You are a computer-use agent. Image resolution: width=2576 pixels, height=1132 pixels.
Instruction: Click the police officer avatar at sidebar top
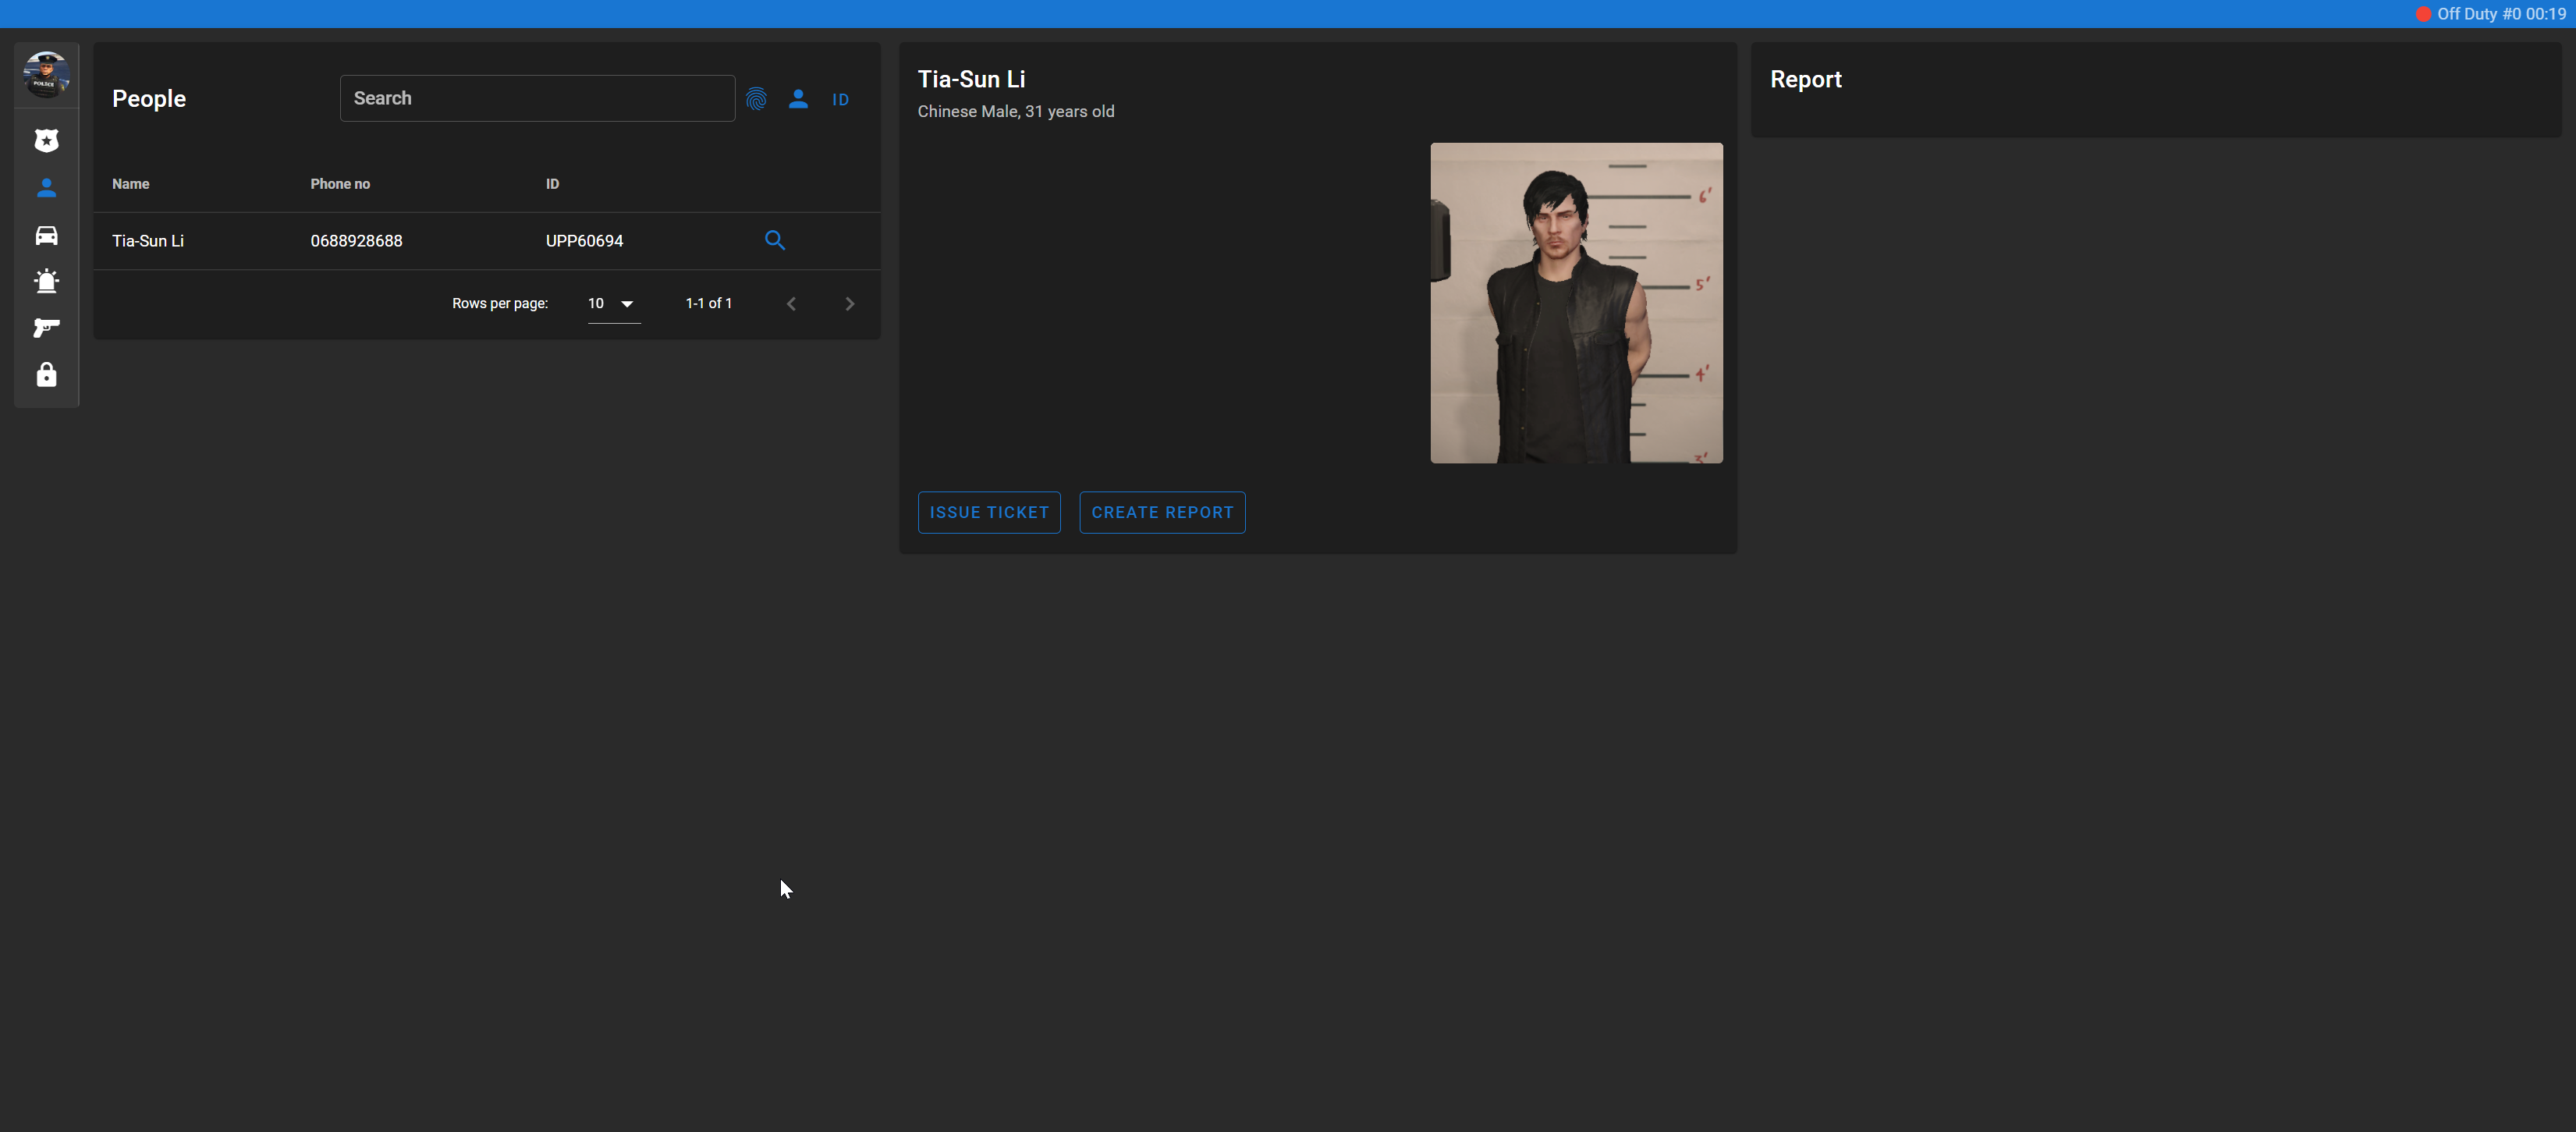[46, 74]
